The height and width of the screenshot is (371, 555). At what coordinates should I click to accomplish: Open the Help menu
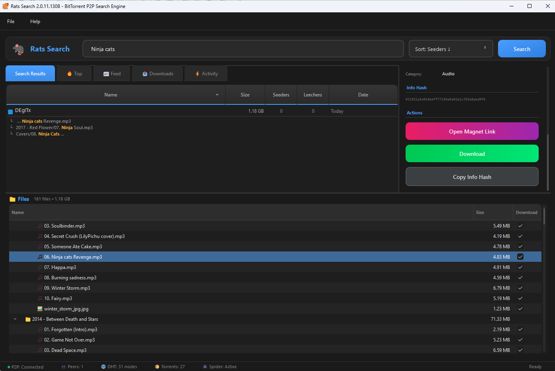coord(35,22)
